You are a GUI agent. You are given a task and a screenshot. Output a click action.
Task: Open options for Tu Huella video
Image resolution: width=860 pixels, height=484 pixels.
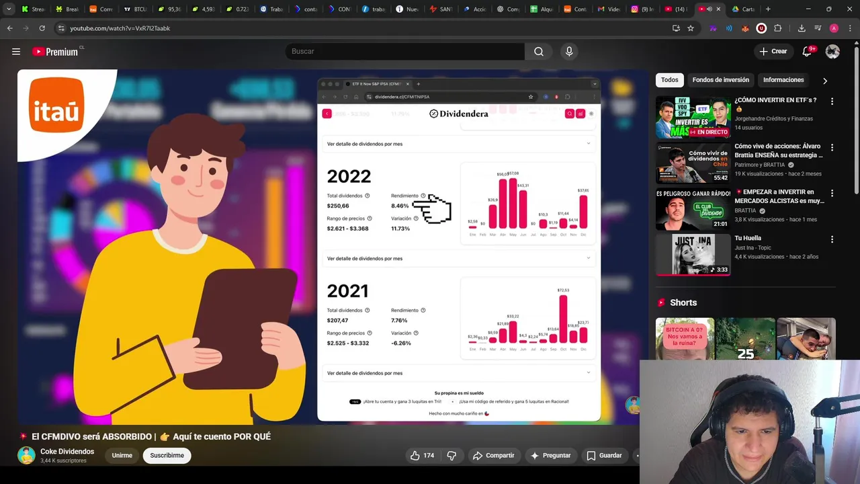[x=832, y=239]
